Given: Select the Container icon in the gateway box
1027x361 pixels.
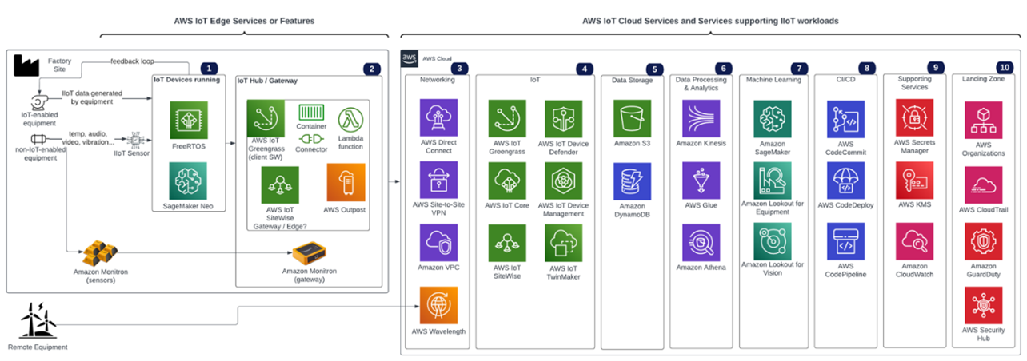Looking at the screenshot, I should (310, 112).
